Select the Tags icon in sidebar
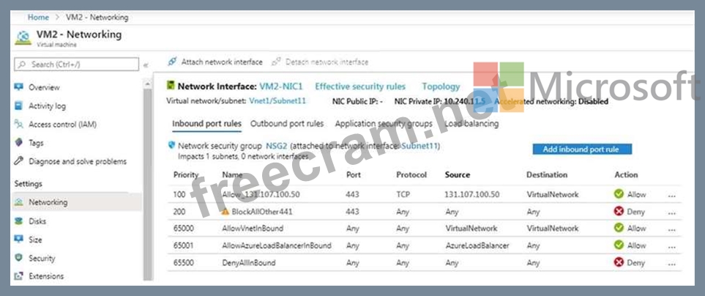This screenshot has width=705, height=296. pos(19,143)
